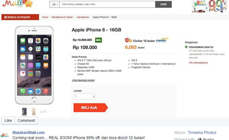Go to Home breadcrumb link
This screenshot has width=229, height=140.
(45, 17)
